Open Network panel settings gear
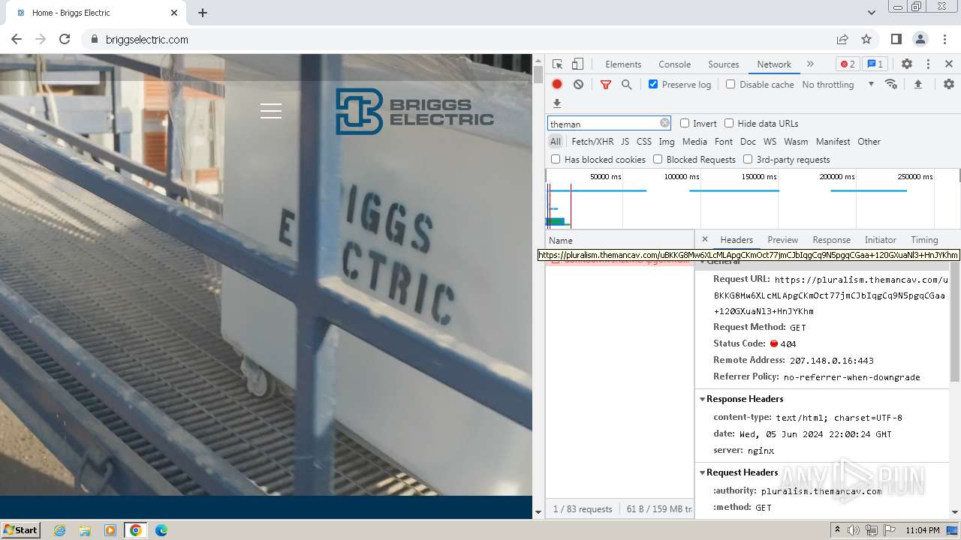Viewport: 961px width, 540px height. 949,84
